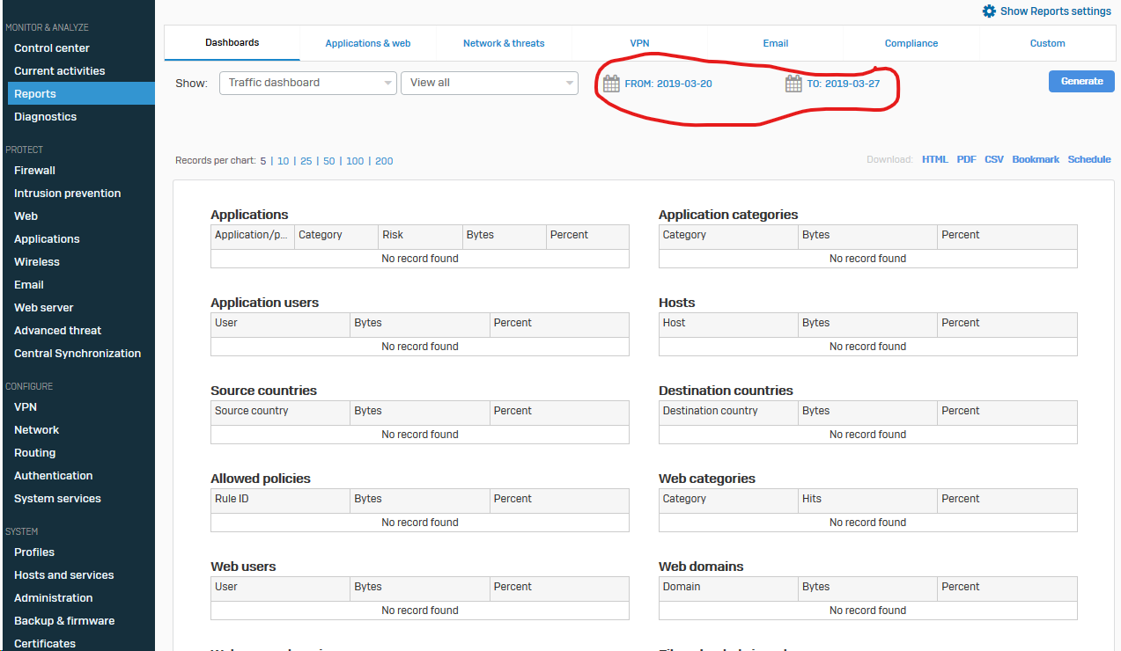Open the TO date calendar icon

tap(793, 84)
